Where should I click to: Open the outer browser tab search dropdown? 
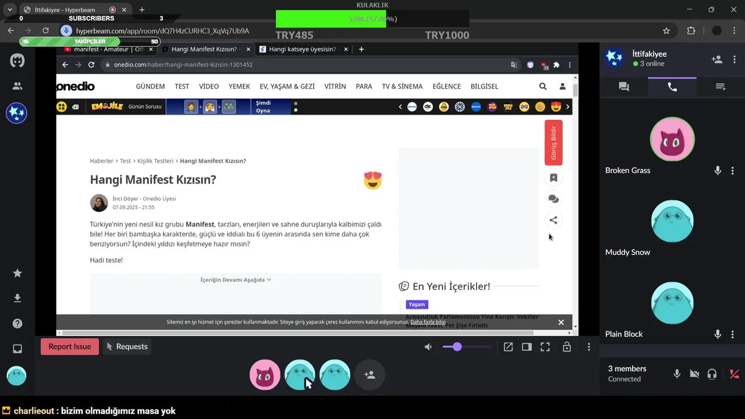point(9,10)
